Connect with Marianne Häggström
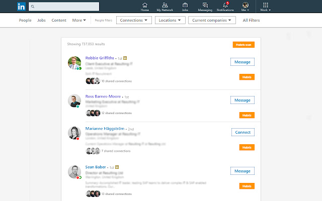 pyautogui.click(x=243, y=132)
